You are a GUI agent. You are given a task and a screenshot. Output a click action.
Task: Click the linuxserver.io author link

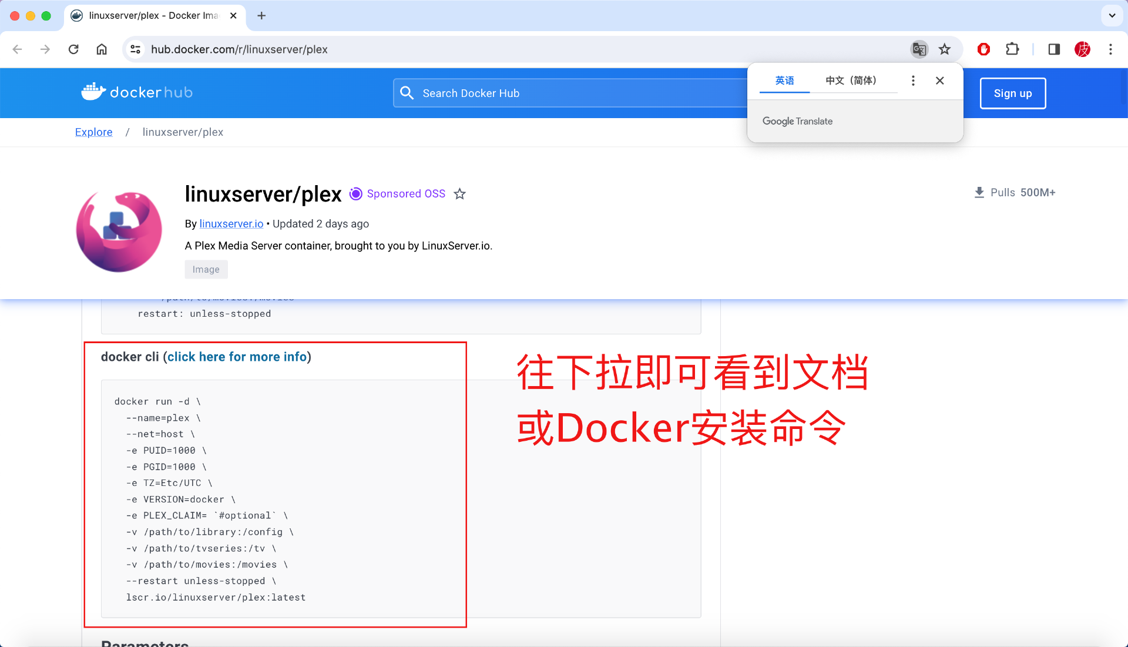pyautogui.click(x=231, y=224)
